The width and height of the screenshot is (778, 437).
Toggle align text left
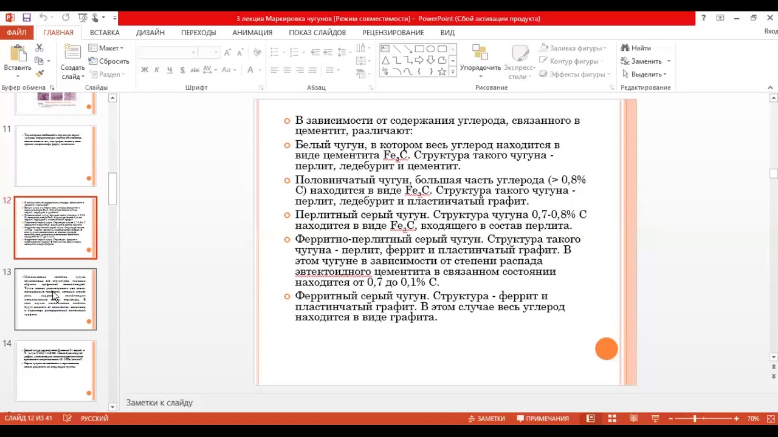pyautogui.click(x=274, y=70)
